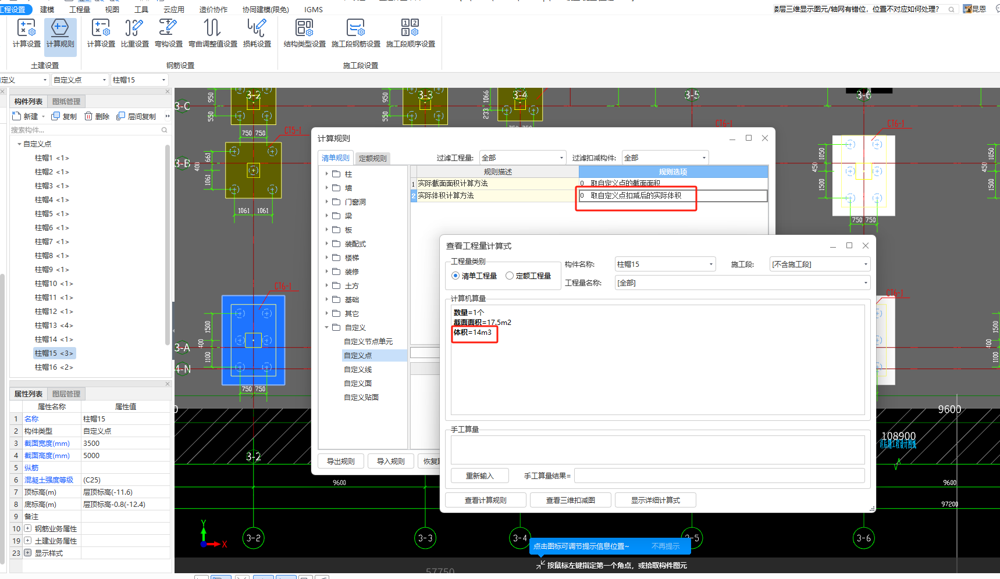Click the 柱 folder icon in rules tree

pyautogui.click(x=336, y=174)
